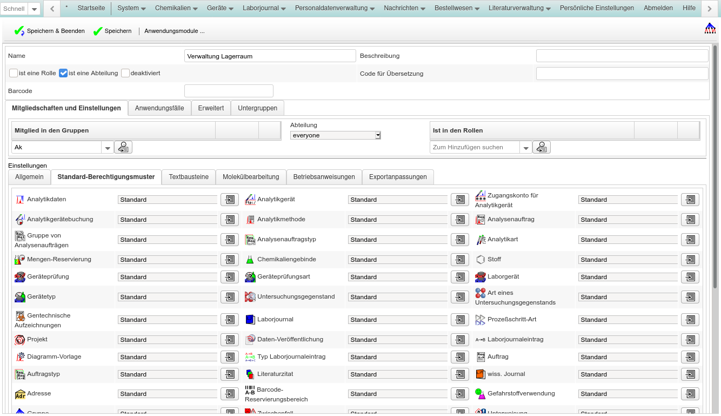This screenshot has width=721, height=416.
Task: Open the Schnell quick-search dropdown arrow
Action: click(34, 9)
